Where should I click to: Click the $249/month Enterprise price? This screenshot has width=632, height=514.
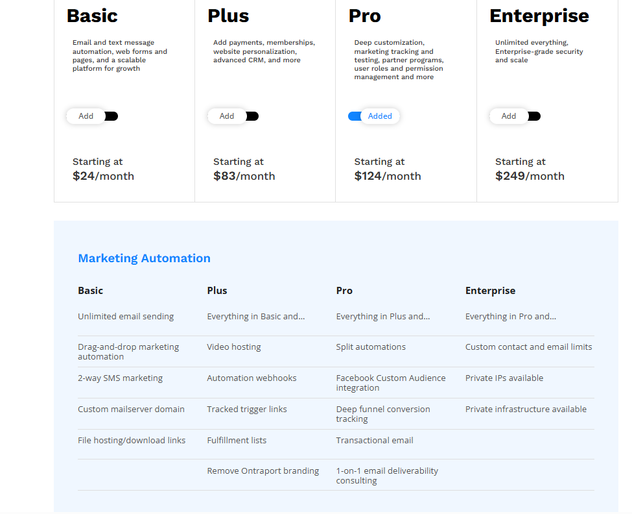coord(530,177)
